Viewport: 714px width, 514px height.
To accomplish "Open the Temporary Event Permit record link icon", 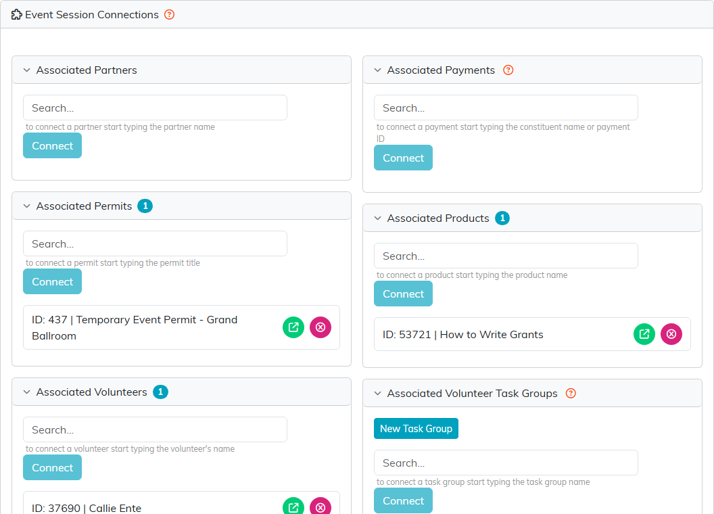I will [x=293, y=327].
